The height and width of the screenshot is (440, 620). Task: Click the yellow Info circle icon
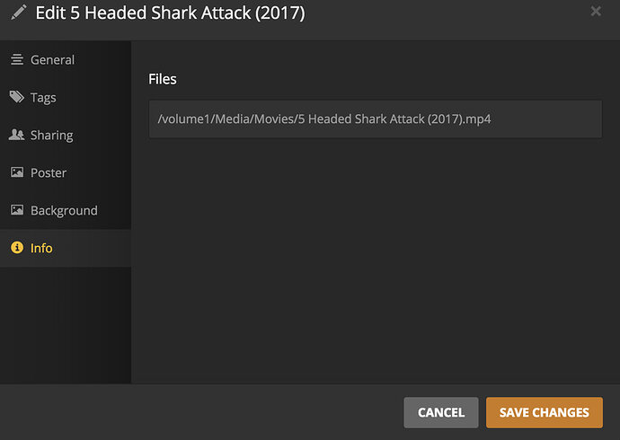click(16, 248)
